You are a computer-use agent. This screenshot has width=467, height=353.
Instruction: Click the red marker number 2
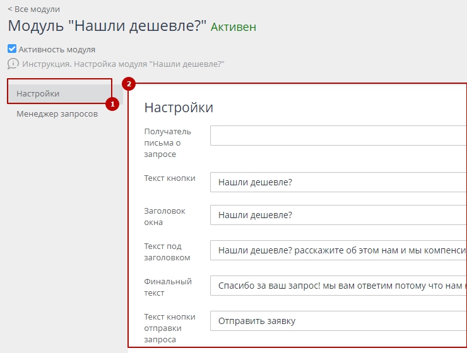[129, 83]
